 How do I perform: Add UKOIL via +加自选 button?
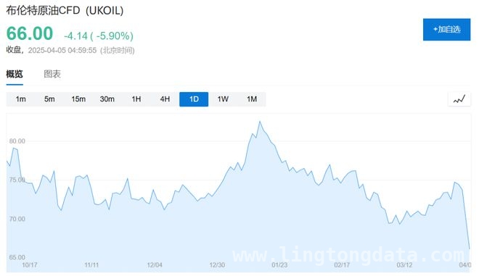(x=446, y=30)
